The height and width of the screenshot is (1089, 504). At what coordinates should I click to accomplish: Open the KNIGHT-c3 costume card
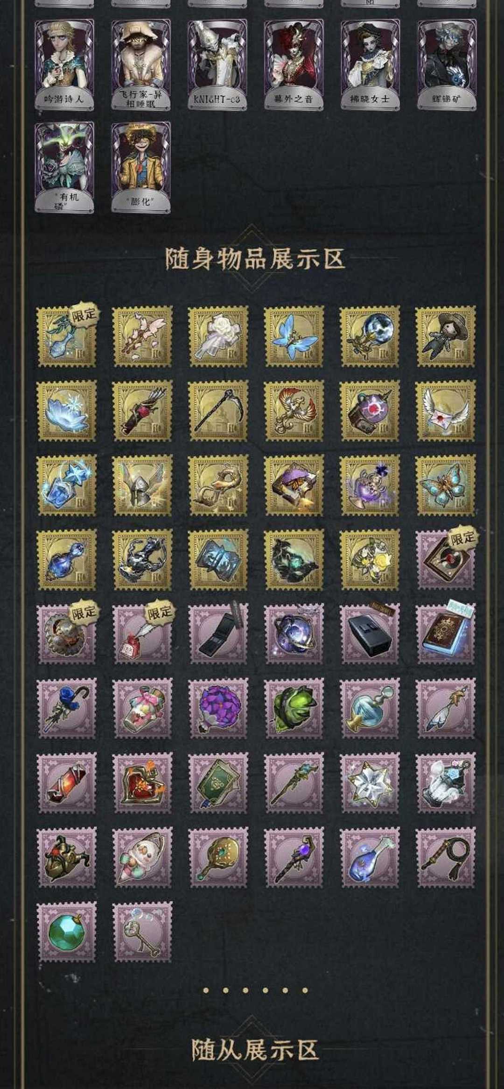click(217, 64)
